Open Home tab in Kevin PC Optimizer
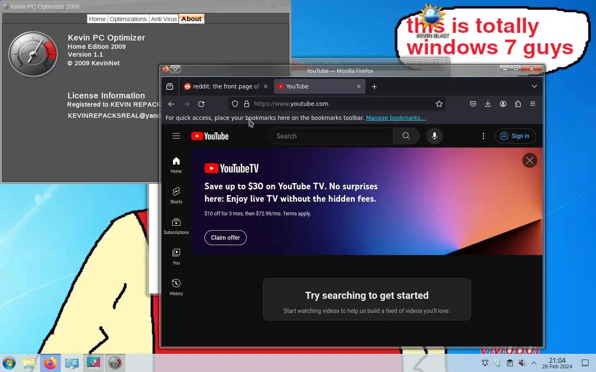This screenshot has width=596, height=372. click(97, 19)
